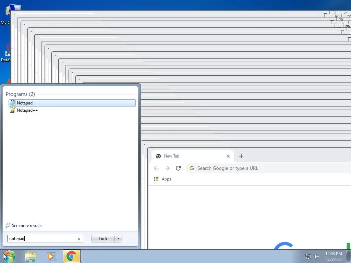Expand the shutdown options arrow beside Lock
This screenshot has height=263, width=351.
pos(118,239)
